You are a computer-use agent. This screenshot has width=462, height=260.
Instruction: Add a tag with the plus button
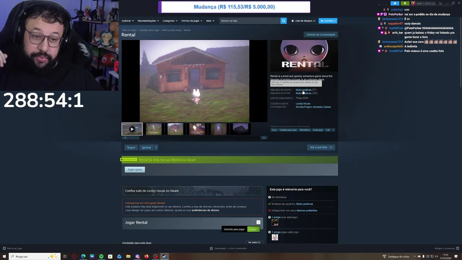333,130
